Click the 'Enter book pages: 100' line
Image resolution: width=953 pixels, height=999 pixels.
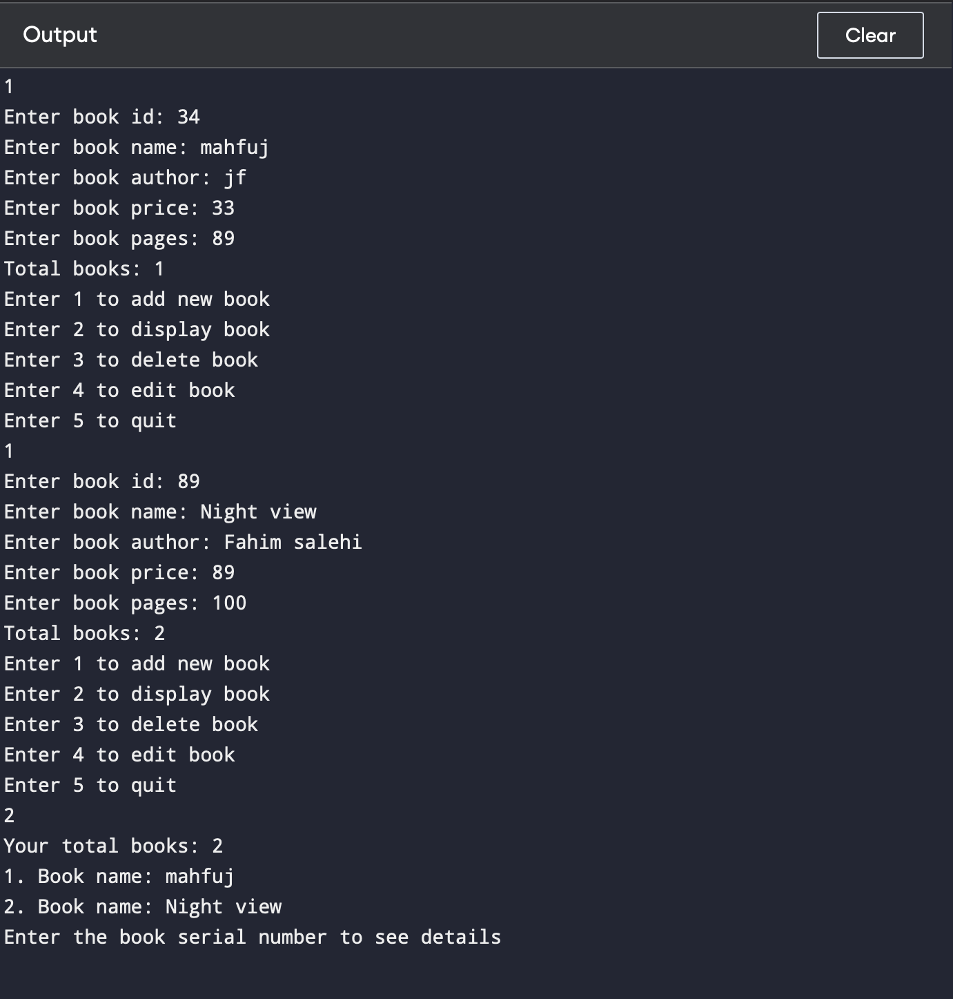pos(125,603)
